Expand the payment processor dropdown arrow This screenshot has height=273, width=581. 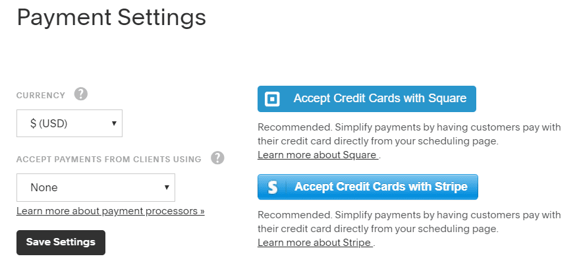point(167,187)
